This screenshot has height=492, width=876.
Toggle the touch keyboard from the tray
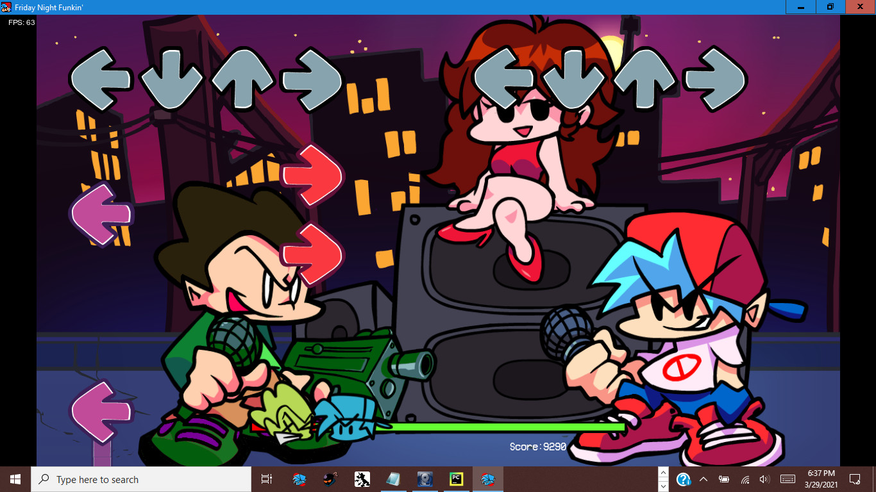click(x=788, y=479)
